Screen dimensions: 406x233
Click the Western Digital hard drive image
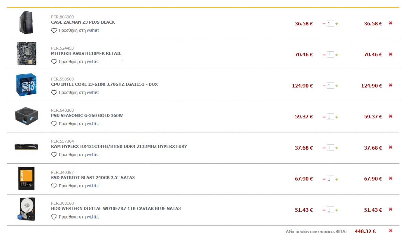coord(26,209)
